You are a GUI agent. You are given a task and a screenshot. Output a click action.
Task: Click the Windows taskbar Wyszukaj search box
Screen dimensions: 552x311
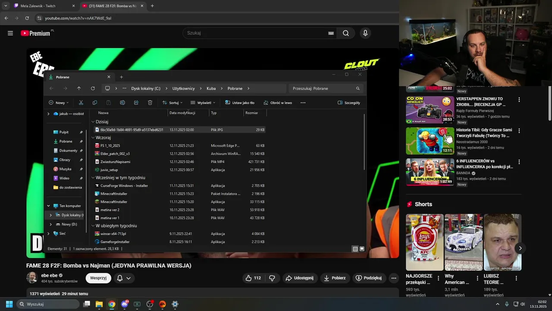coord(49,304)
